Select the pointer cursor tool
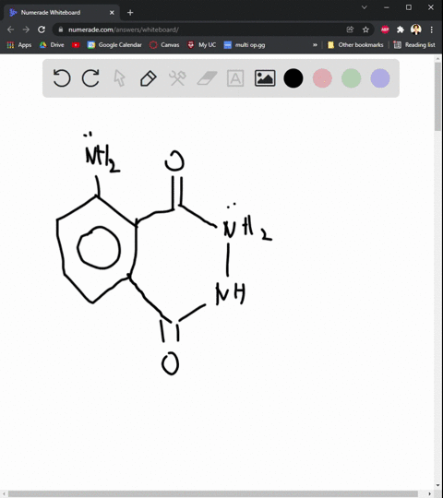This screenshot has height=498, width=443. point(119,78)
